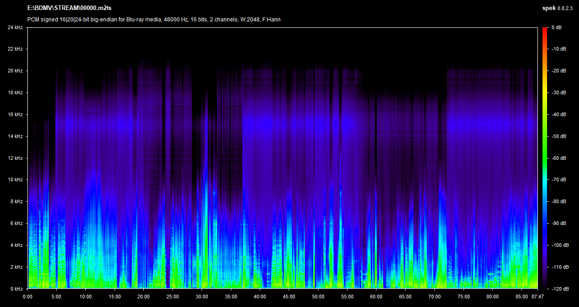The width and height of the screenshot is (579, 307).
Task: Click the 16 kHz frequency axis label
Action: click(x=15, y=114)
